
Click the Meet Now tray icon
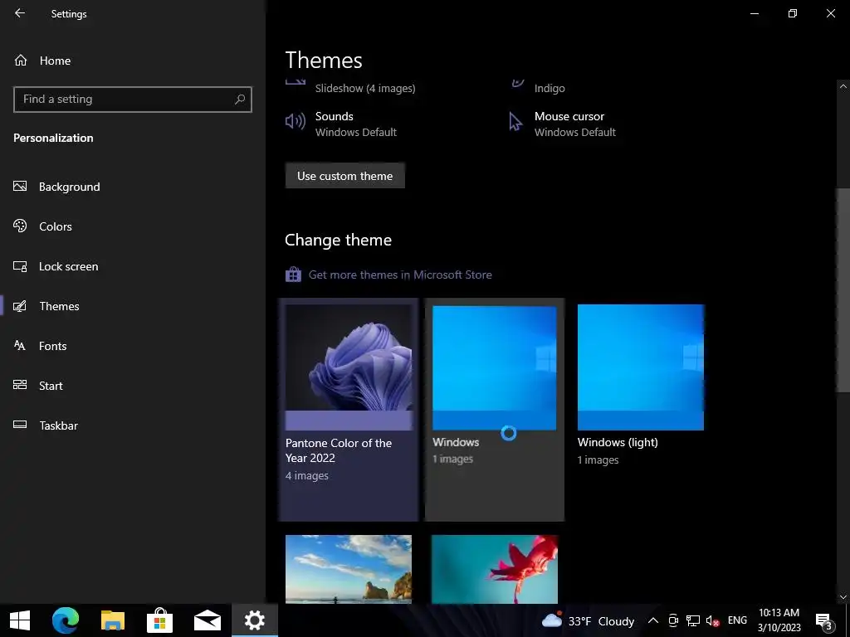pos(673,620)
